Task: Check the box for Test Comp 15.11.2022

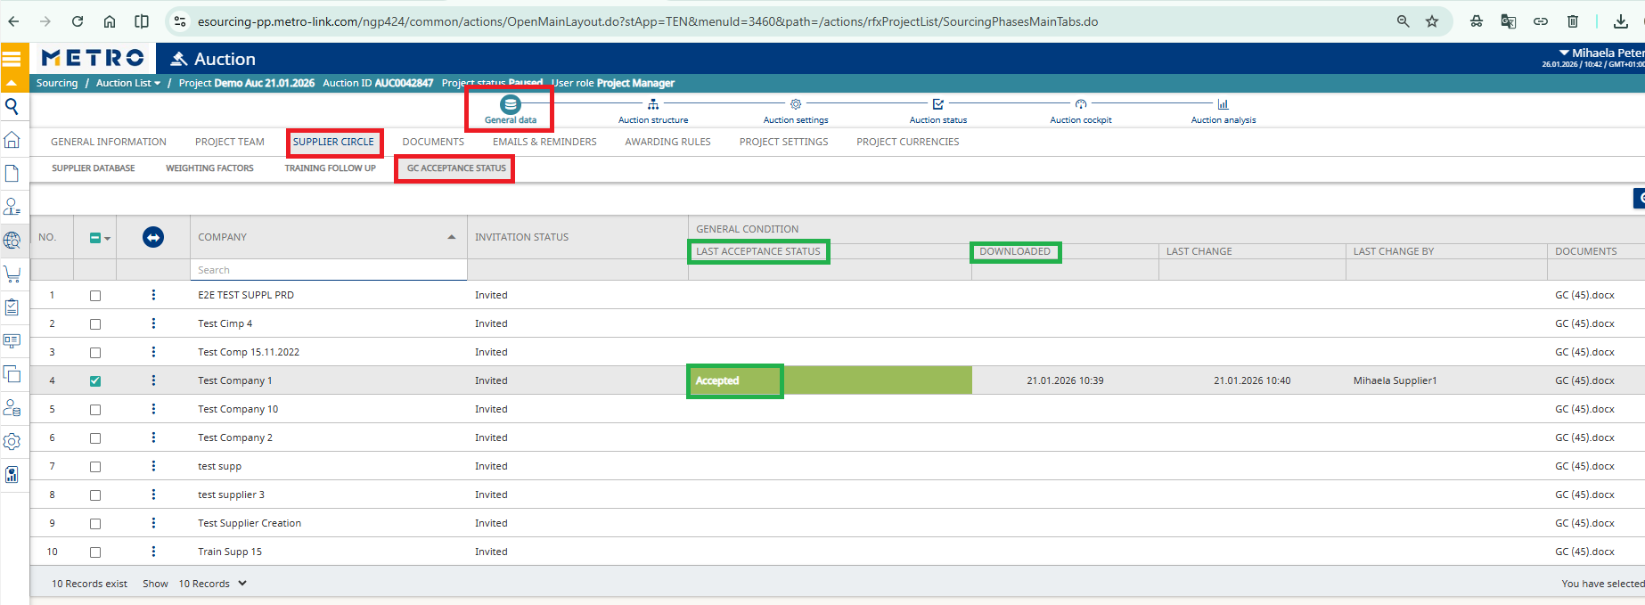Action: pyautogui.click(x=95, y=353)
